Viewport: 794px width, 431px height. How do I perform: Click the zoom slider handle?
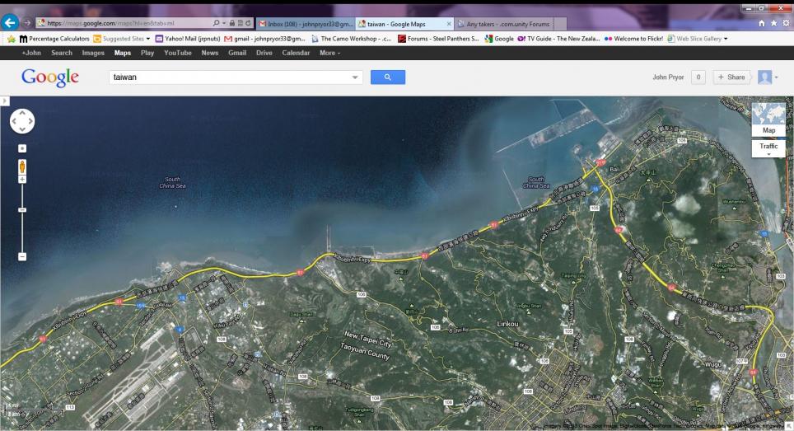coord(22,210)
